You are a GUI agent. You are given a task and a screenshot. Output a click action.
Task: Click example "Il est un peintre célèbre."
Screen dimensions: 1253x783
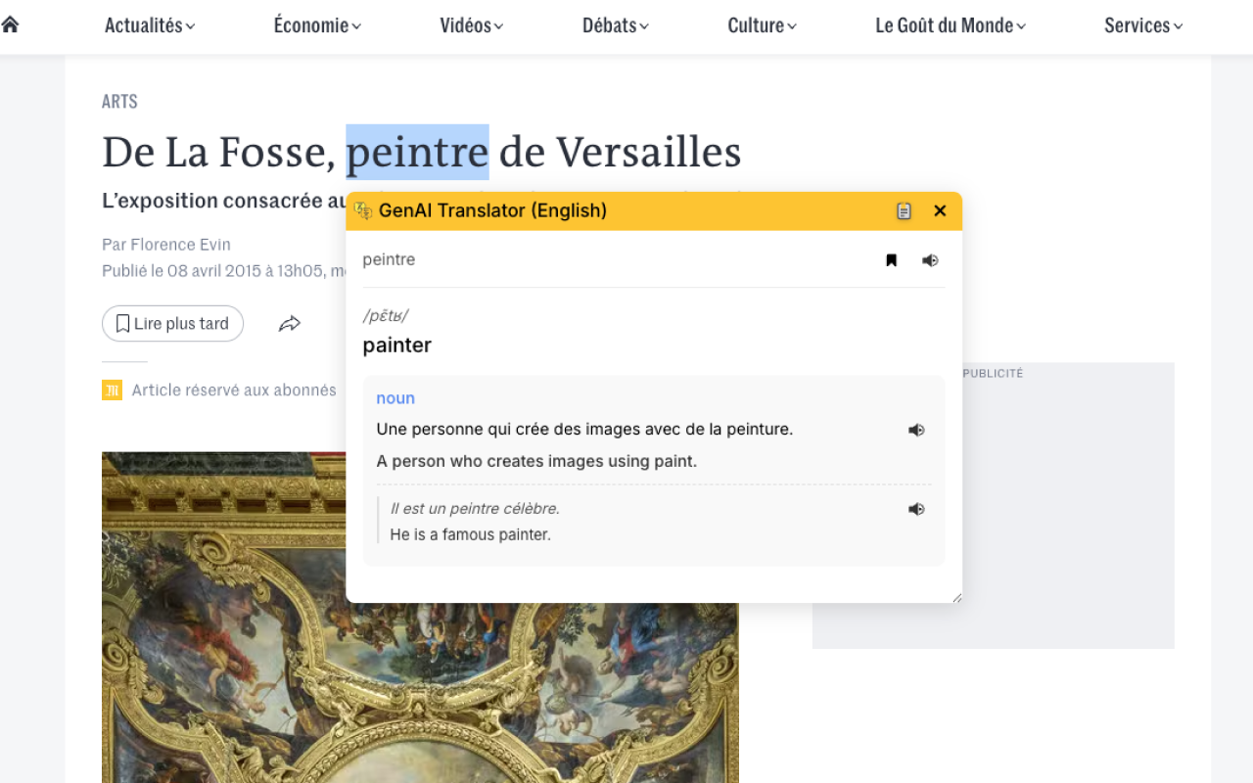(x=475, y=509)
